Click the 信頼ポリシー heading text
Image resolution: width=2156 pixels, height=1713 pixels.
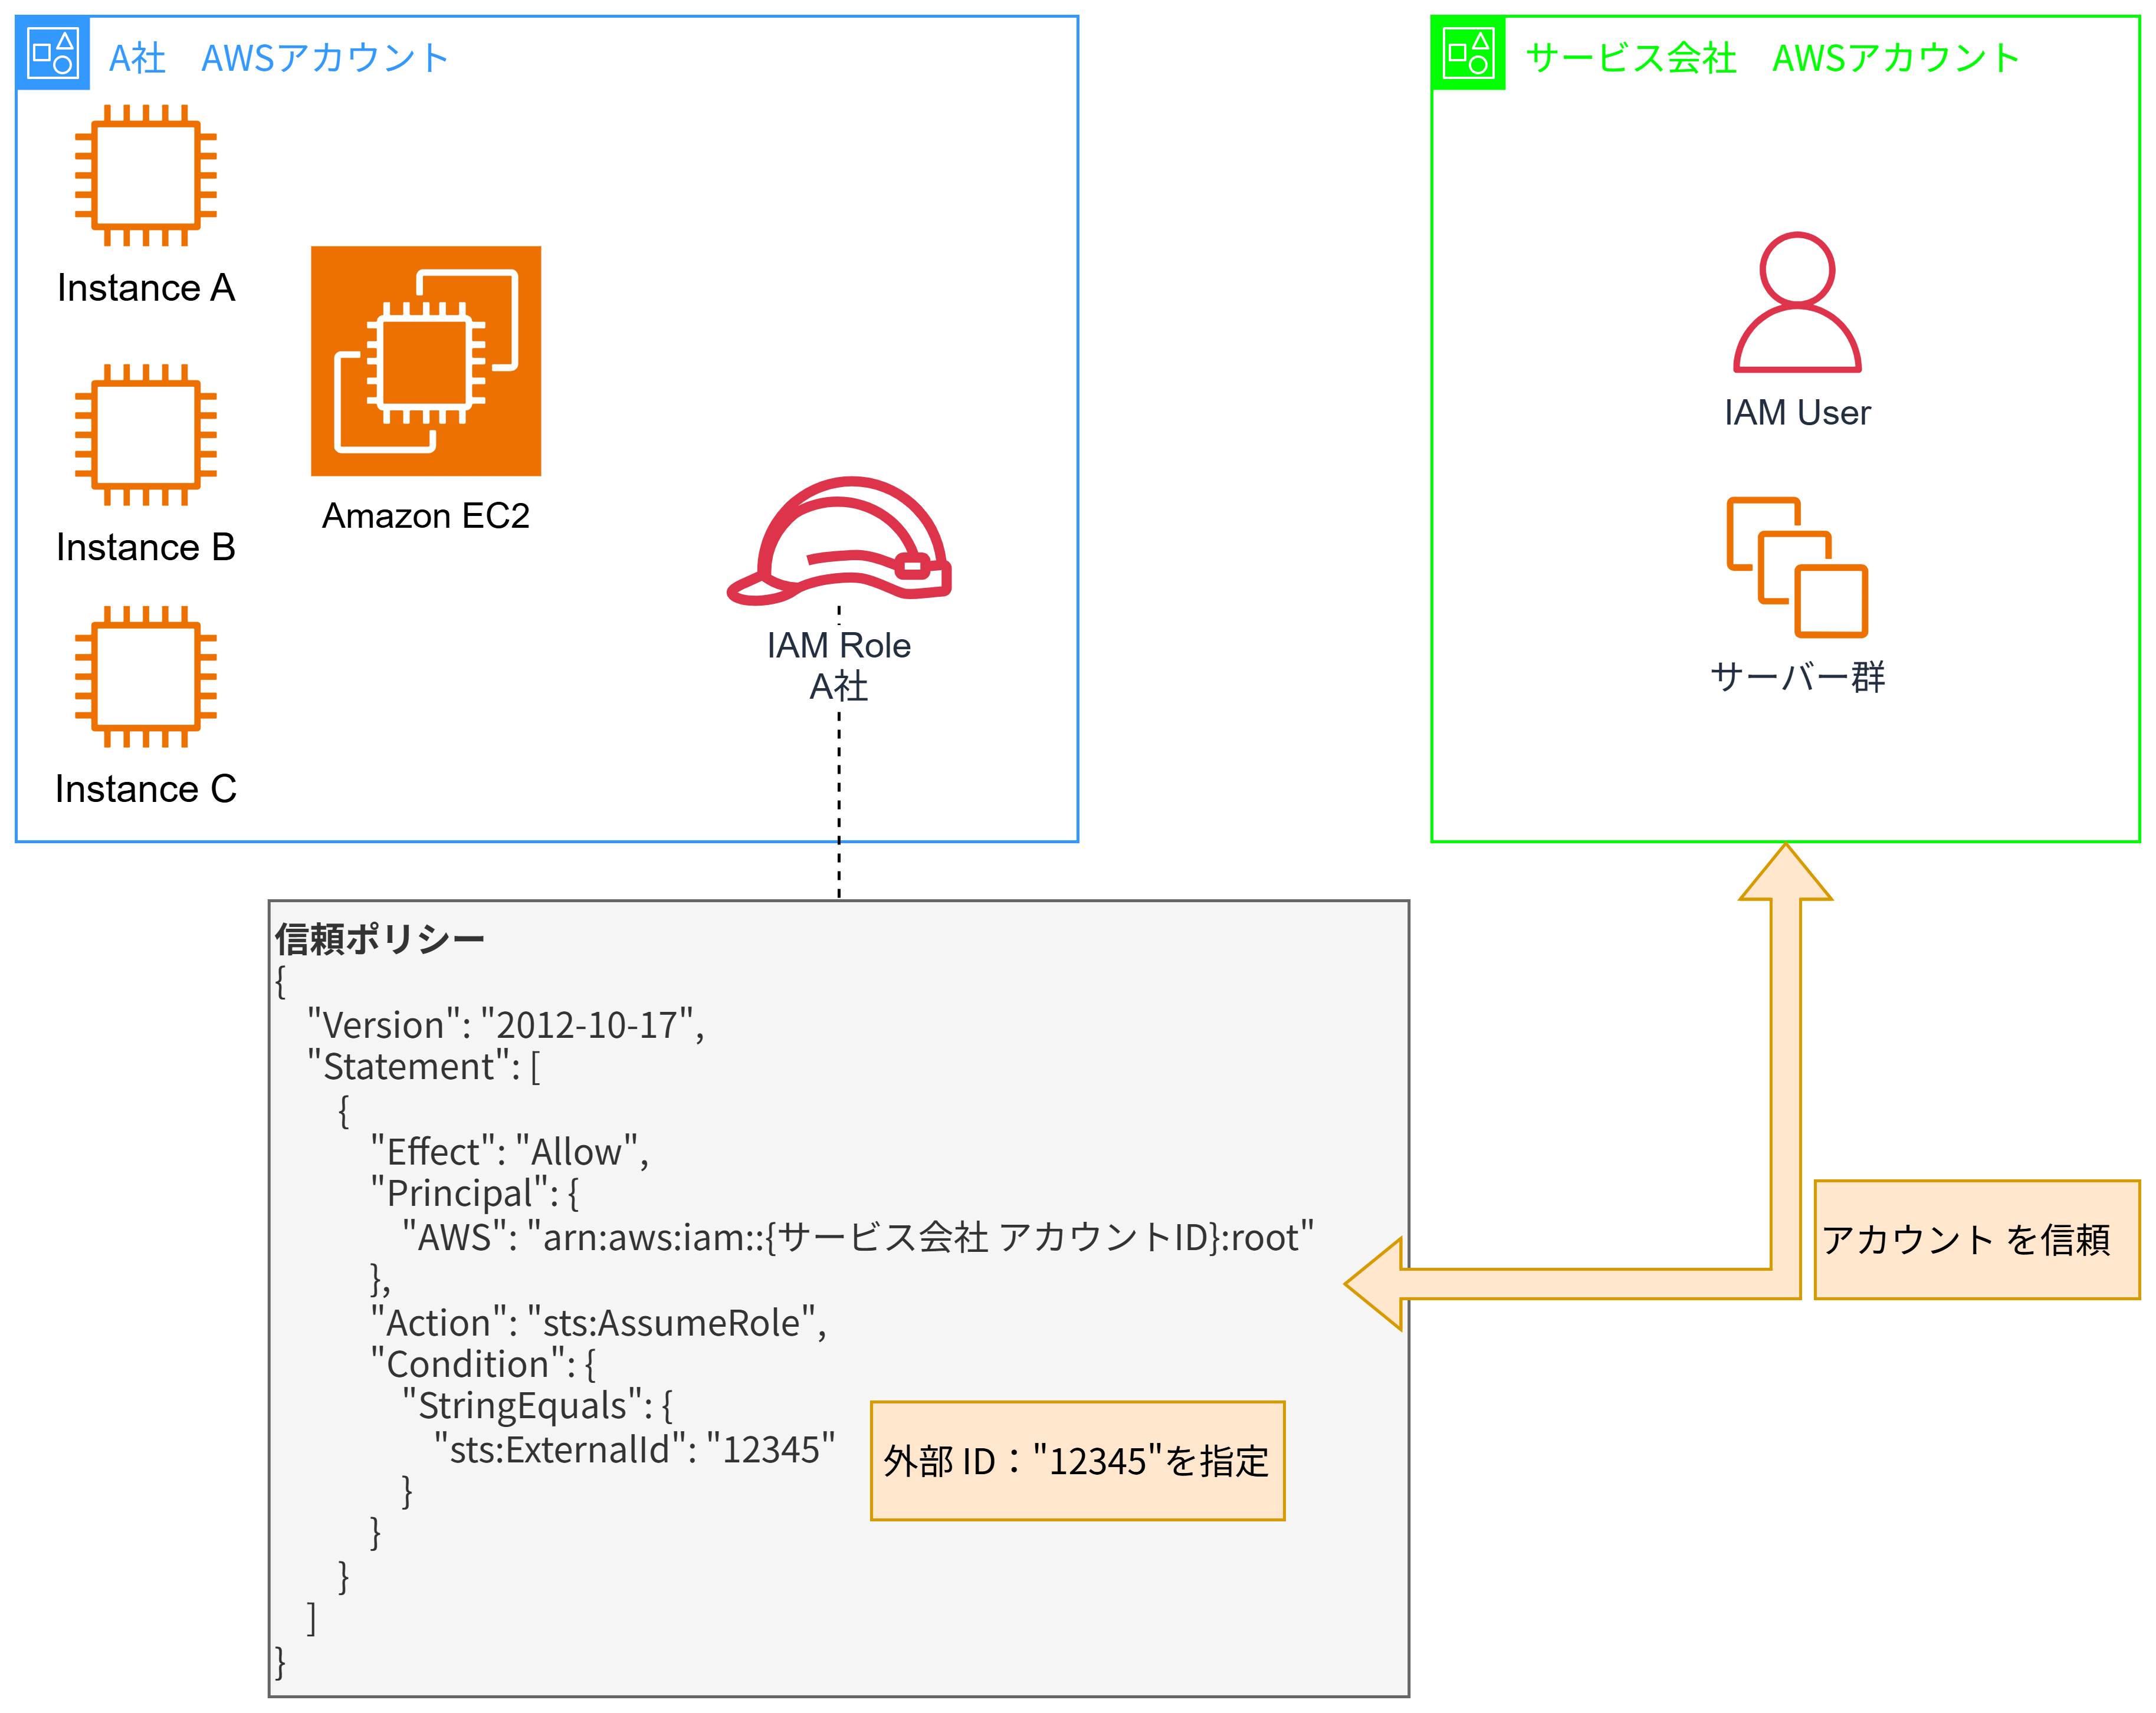point(380,938)
